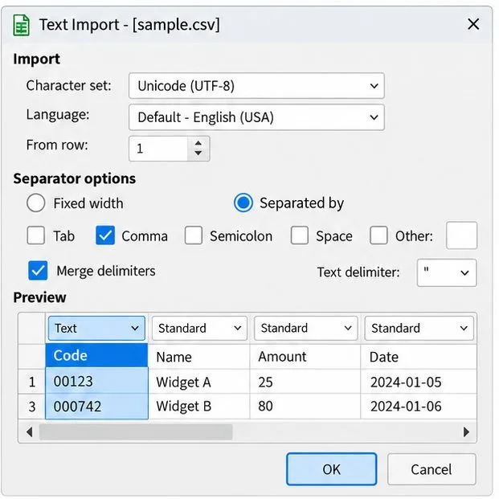Open the Character set dropdown
Image resolution: width=499 pixels, height=499 pixels.
256,86
